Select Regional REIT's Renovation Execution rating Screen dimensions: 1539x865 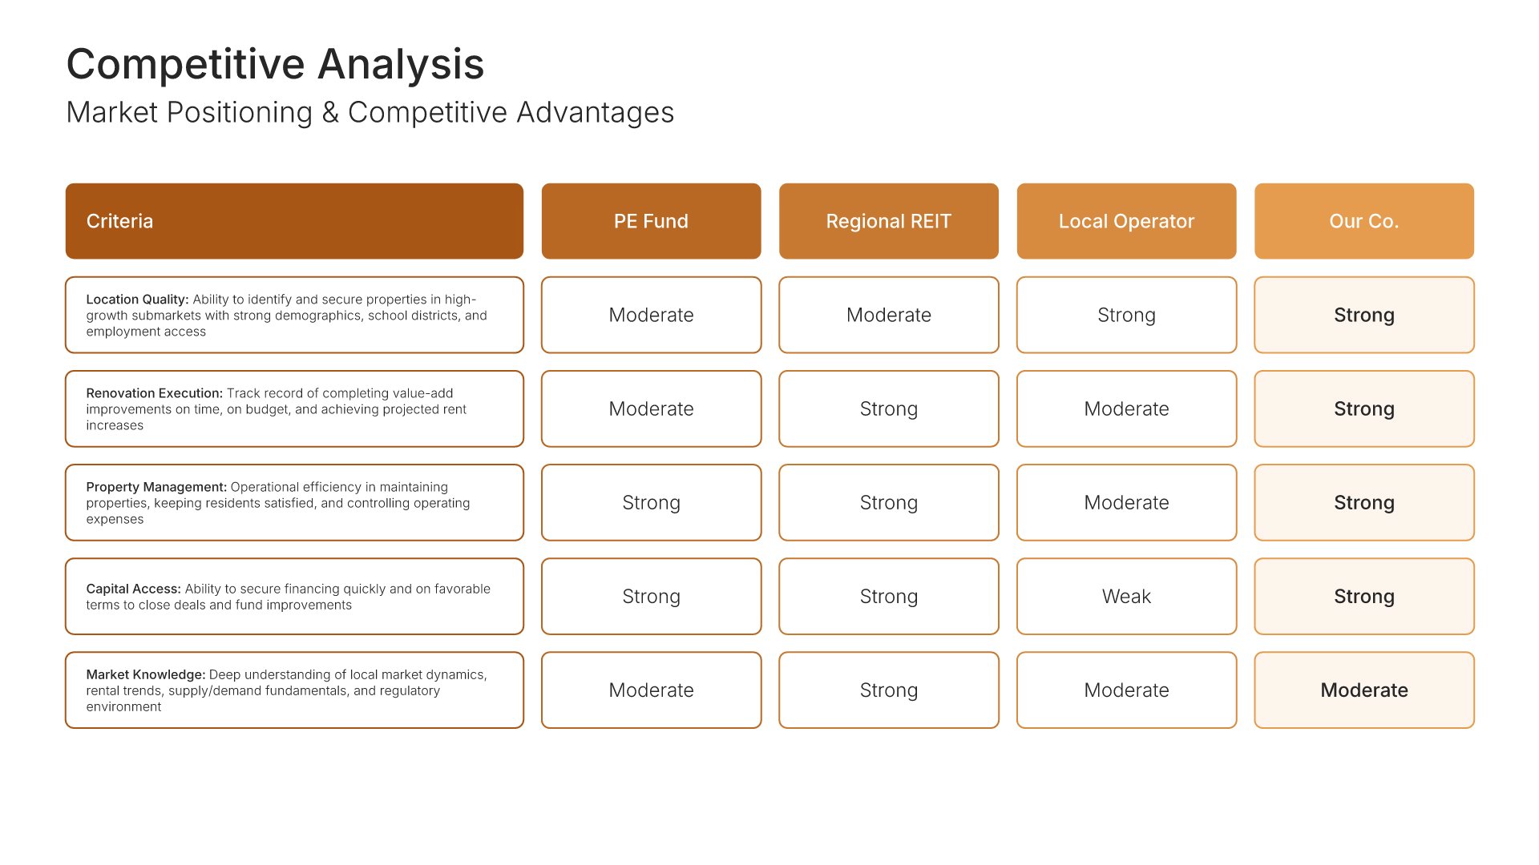(x=888, y=408)
